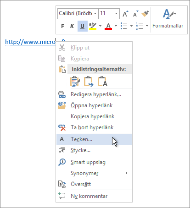Viewport: 190px width, 208px height.
Task: Click the Ta bort hyperlänk icon
Action: (62, 127)
